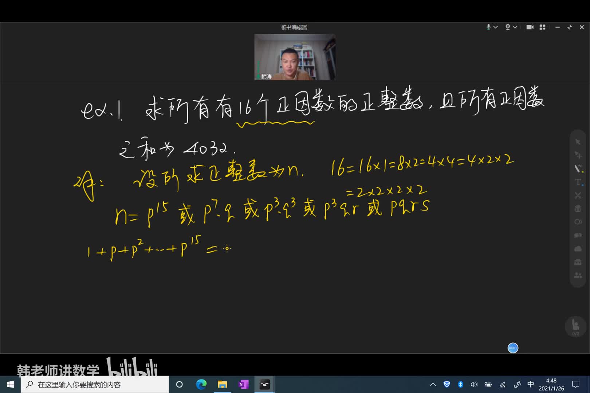Toggle the microphone on or off
This screenshot has width=590, height=393.
pyautogui.click(x=488, y=27)
